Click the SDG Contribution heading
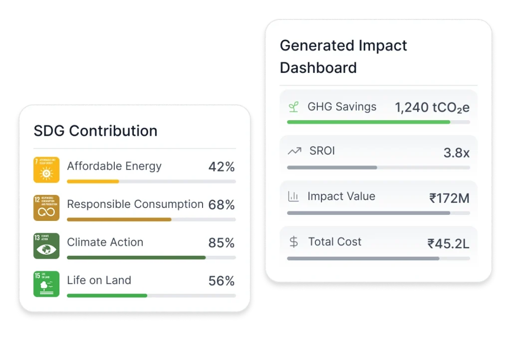Screen dimensions: 511x362 click(95, 131)
